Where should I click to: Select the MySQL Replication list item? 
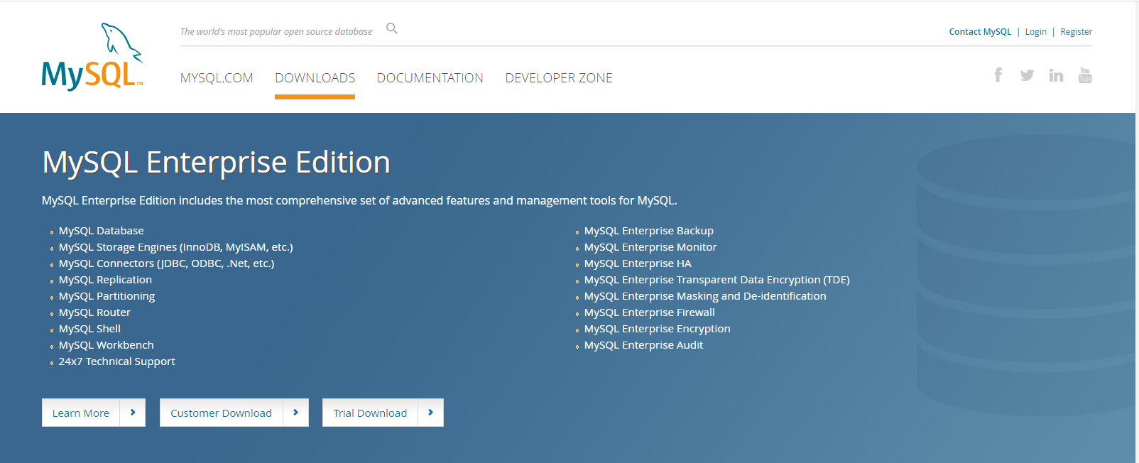pos(106,280)
